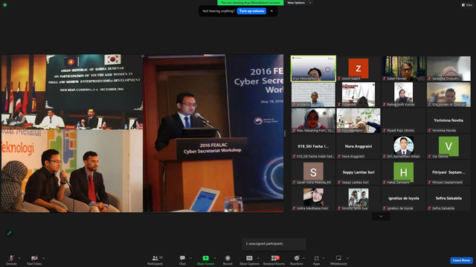Viewport: 476px width, 267px height.
Task: Select Aryo Moedanton's video thumbnail
Action: (x=313, y=68)
